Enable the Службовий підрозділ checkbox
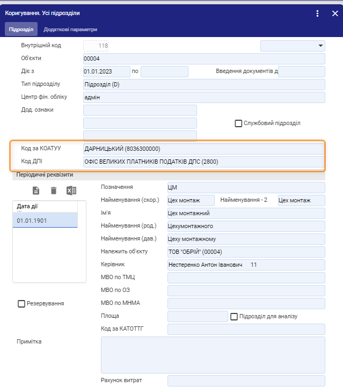The image size is (343, 387). click(x=239, y=123)
